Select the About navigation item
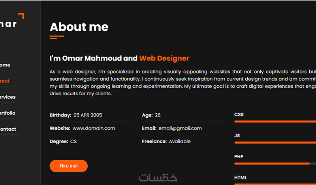The height and width of the screenshot is (185, 316). (5, 81)
